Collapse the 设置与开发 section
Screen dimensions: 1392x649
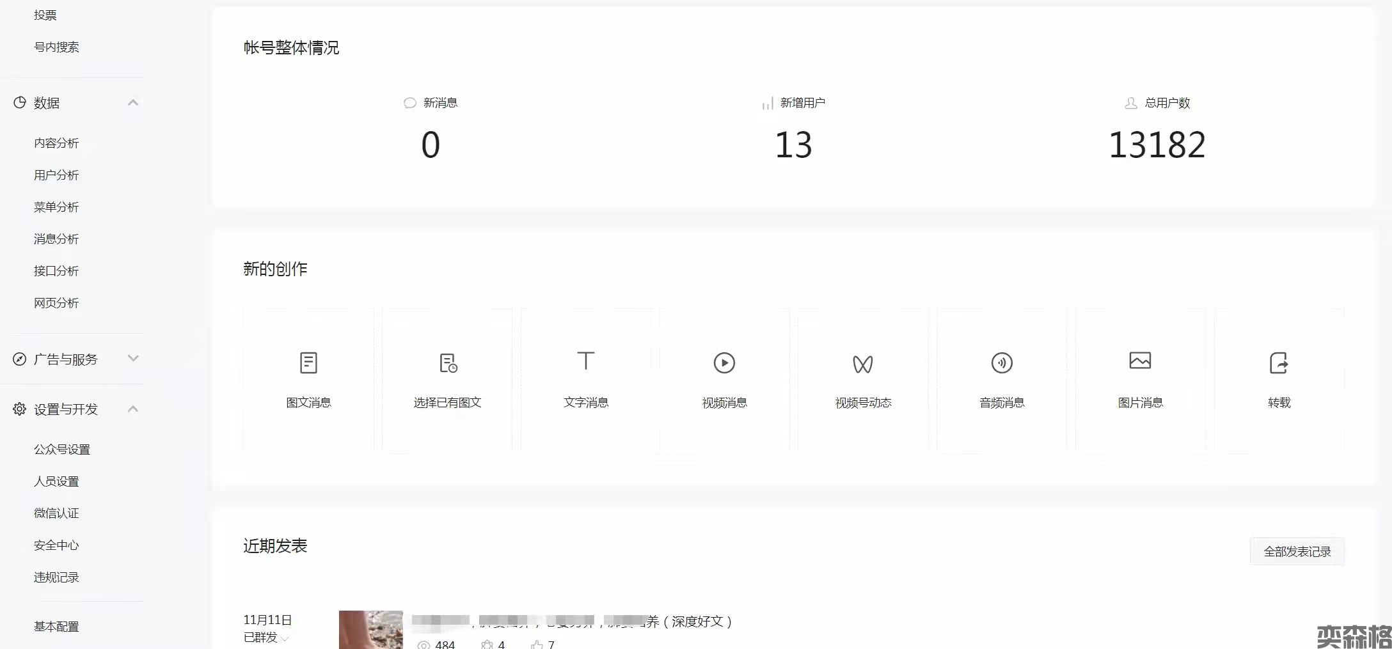point(133,409)
